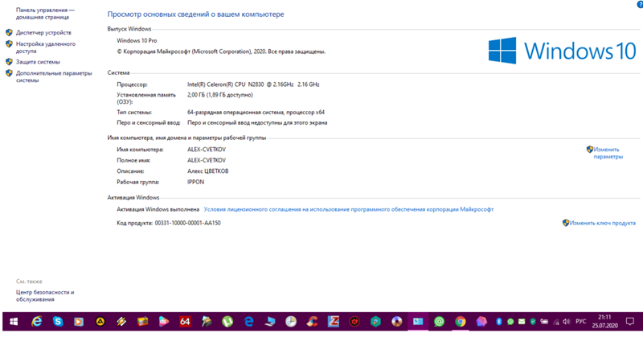This screenshot has width=643, height=362.
Task: Launch CCleaner from the taskbar
Action: pos(312,322)
